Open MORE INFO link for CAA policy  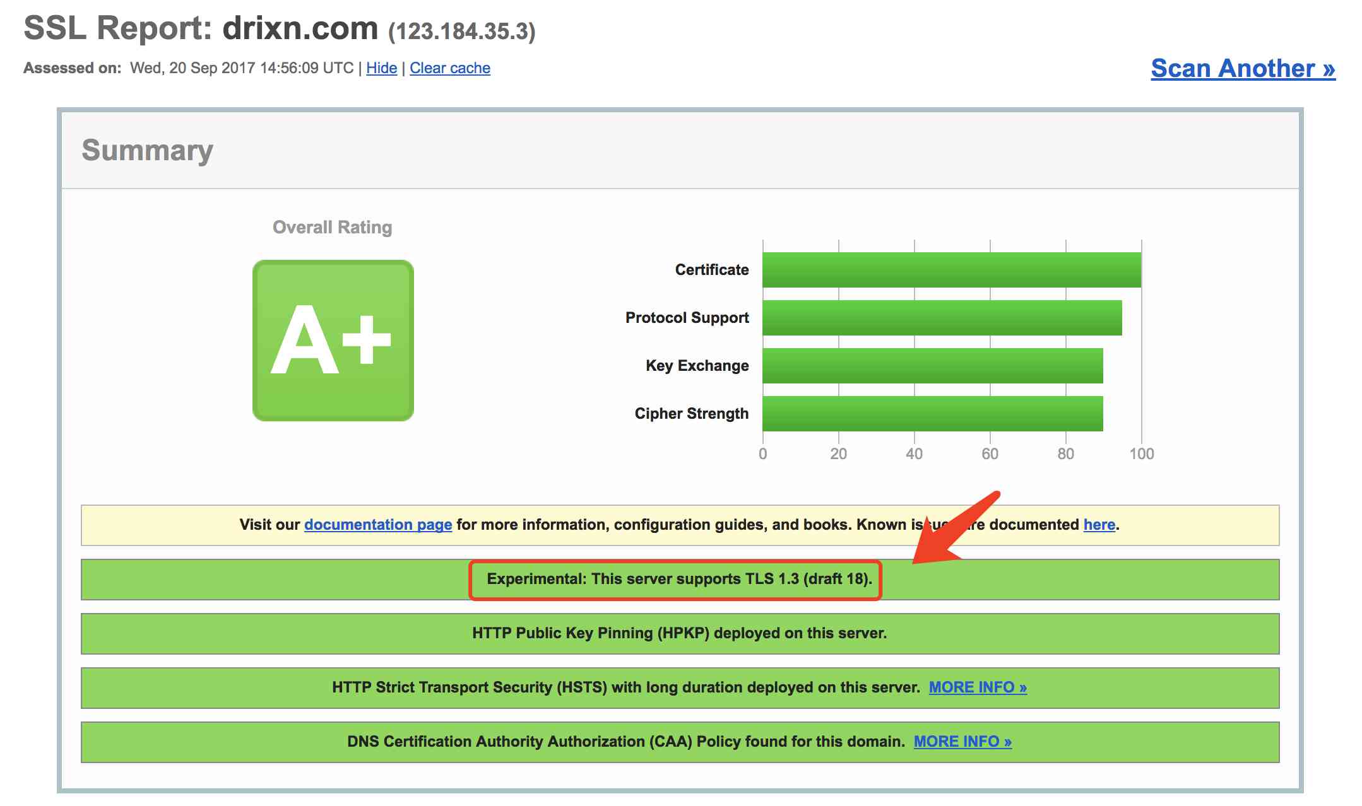962,742
